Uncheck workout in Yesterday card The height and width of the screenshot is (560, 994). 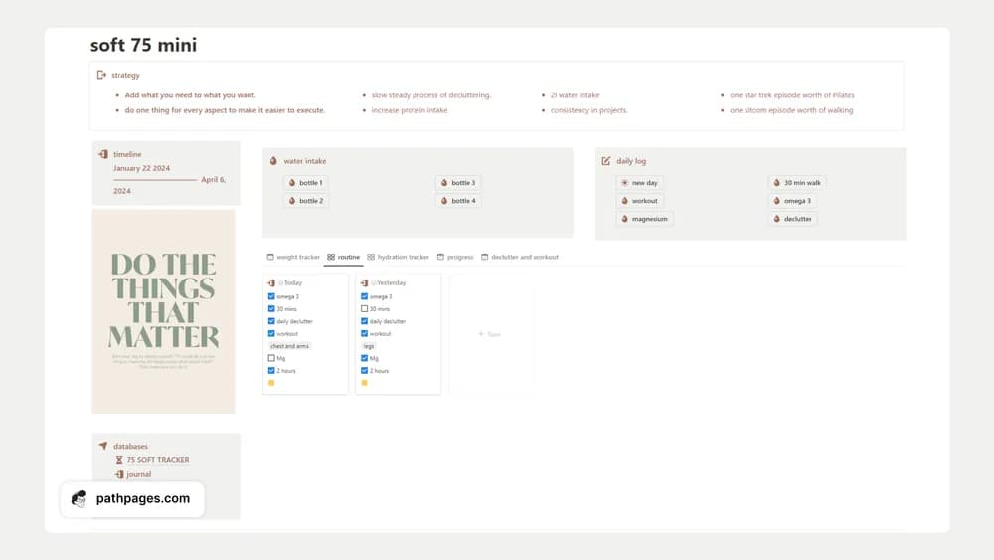[365, 333]
